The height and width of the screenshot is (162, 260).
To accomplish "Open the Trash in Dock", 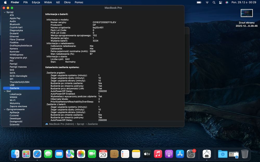I will pos(245,154).
